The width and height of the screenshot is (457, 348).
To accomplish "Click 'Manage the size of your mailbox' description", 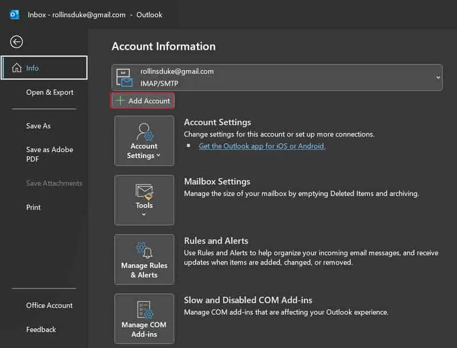I will coord(302,194).
